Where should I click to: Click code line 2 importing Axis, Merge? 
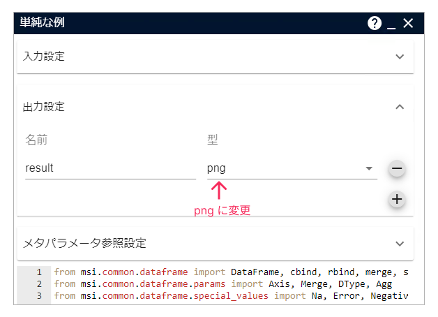pyautogui.click(x=223, y=284)
